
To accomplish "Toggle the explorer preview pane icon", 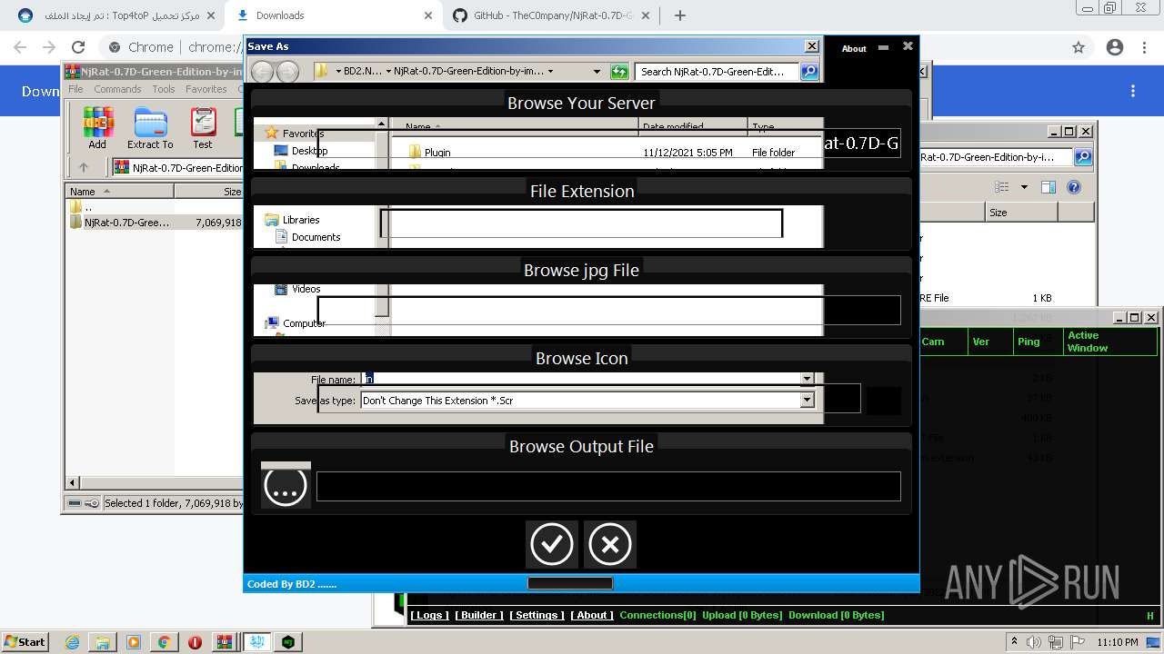I will (1048, 187).
